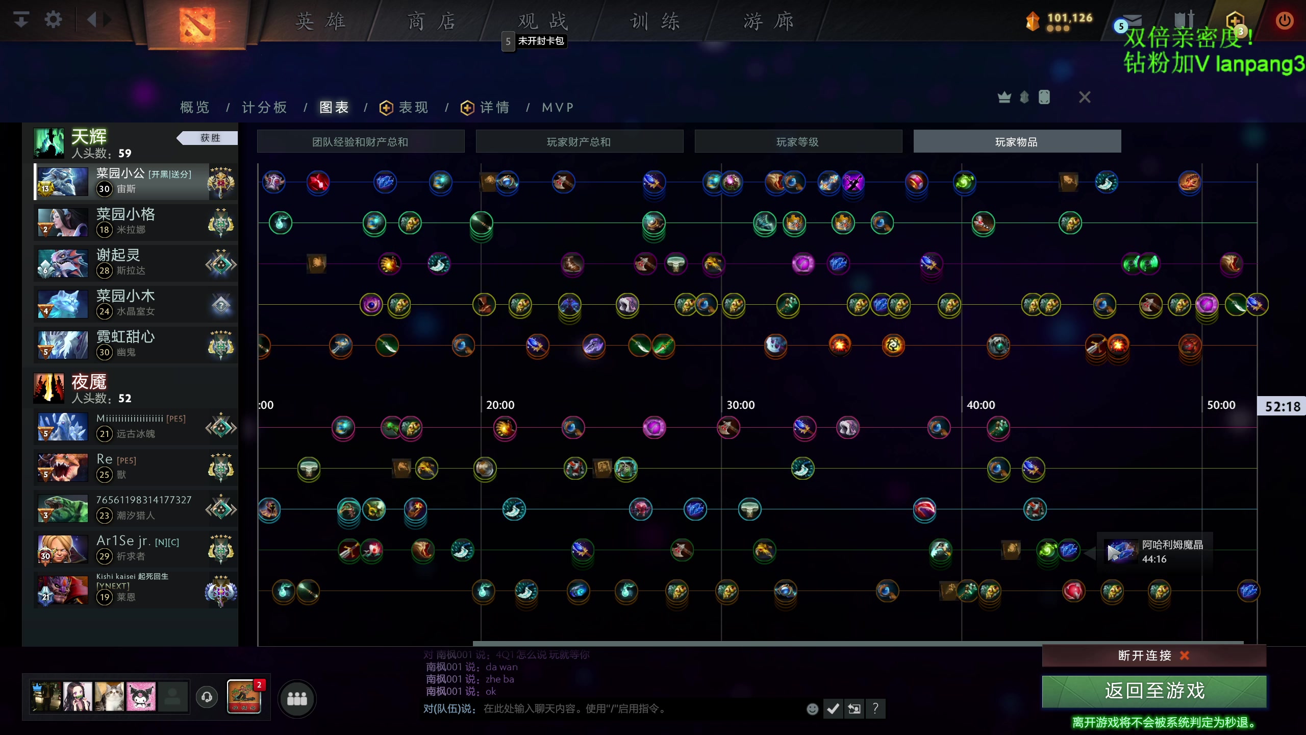This screenshot has width=1306, height=735.
Task: Open the 计分板 scoreboard tab
Action: coord(264,107)
